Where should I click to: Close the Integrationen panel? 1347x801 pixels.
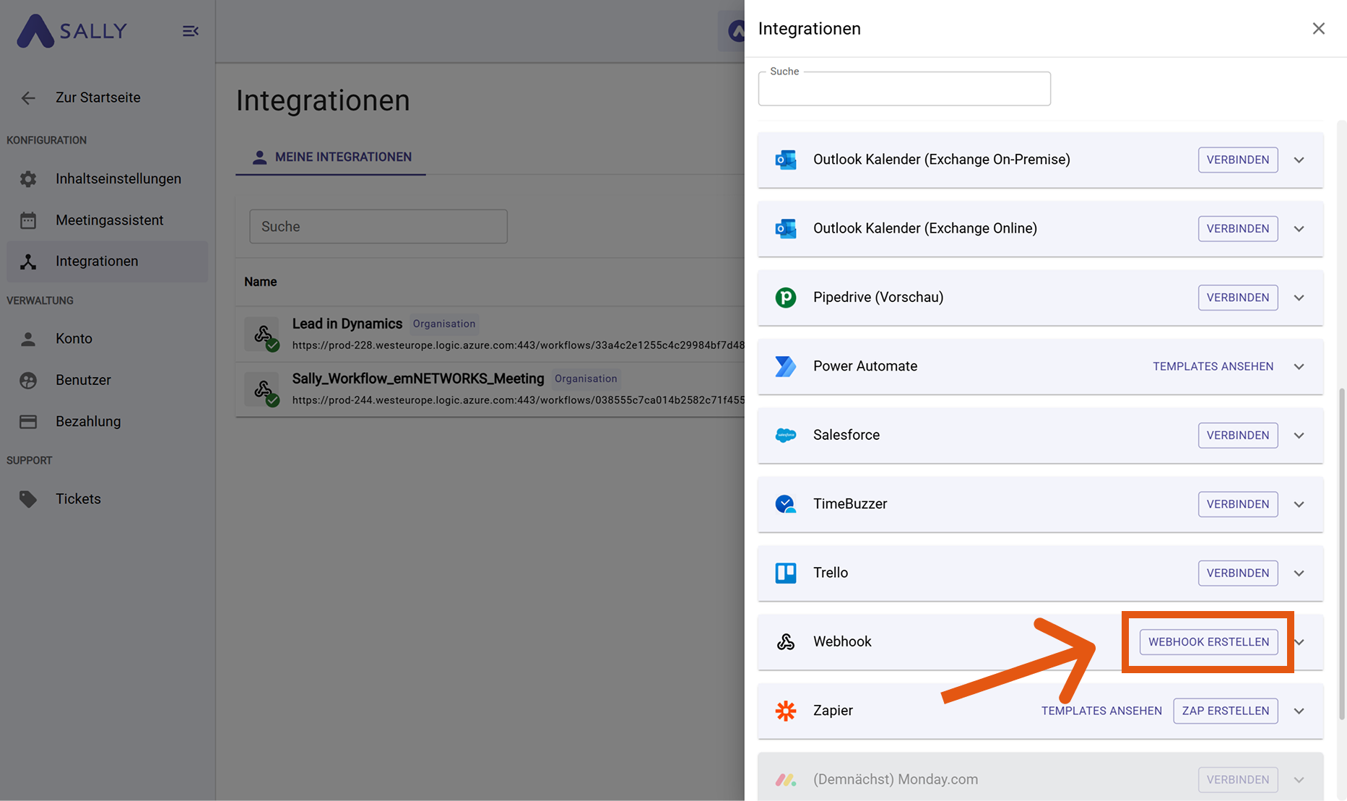tap(1319, 28)
